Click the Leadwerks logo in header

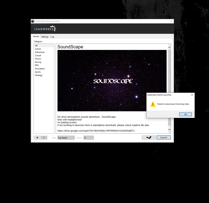[x=45, y=28]
